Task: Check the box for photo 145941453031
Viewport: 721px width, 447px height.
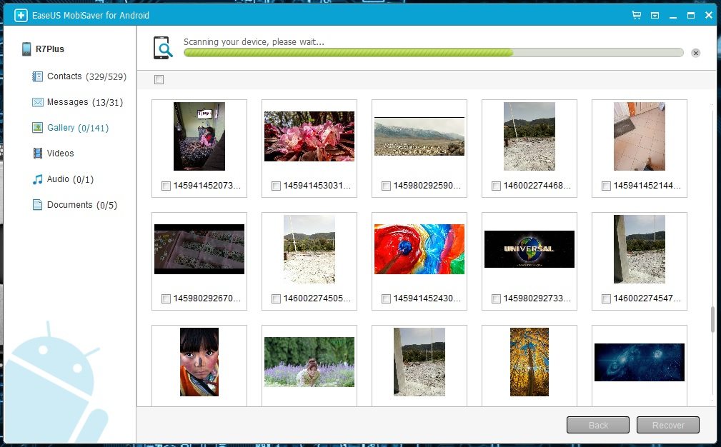Action: (276, 186)
